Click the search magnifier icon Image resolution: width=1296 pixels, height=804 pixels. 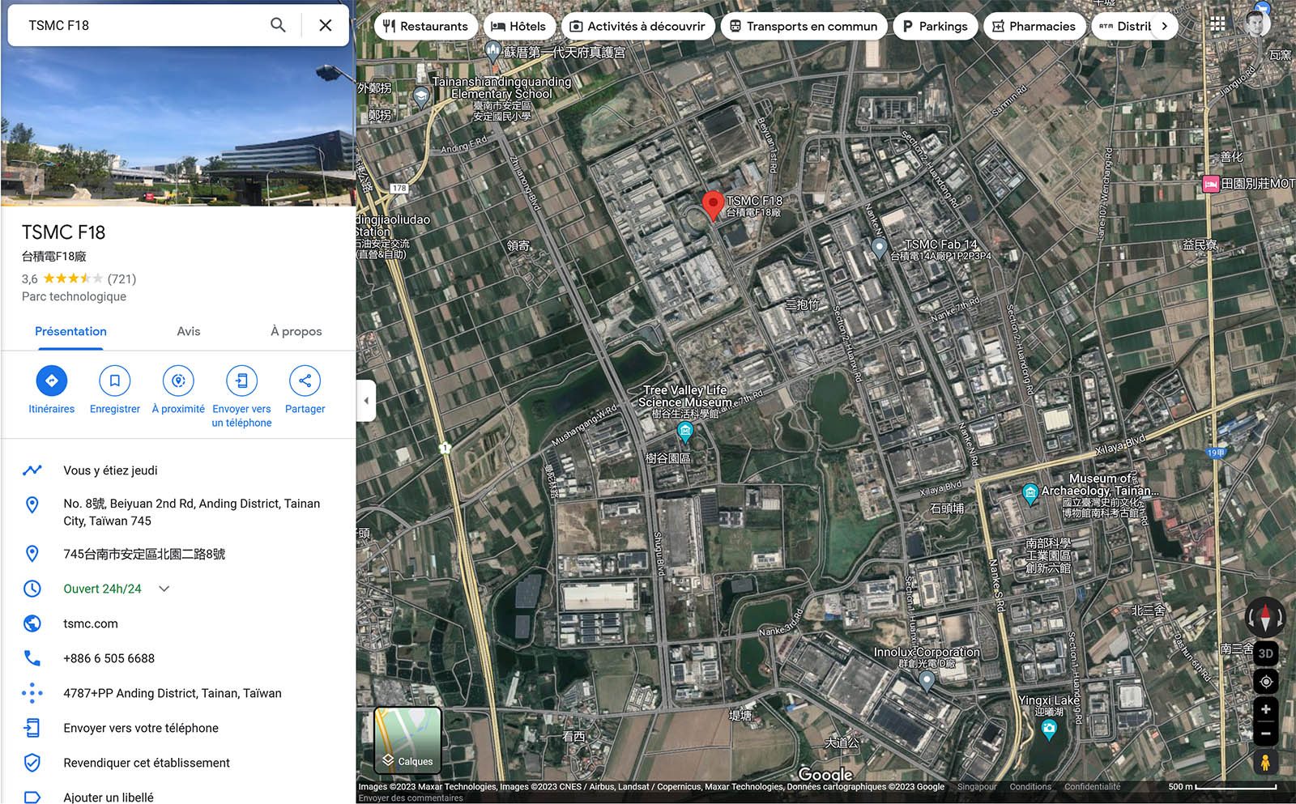point(278,25)
